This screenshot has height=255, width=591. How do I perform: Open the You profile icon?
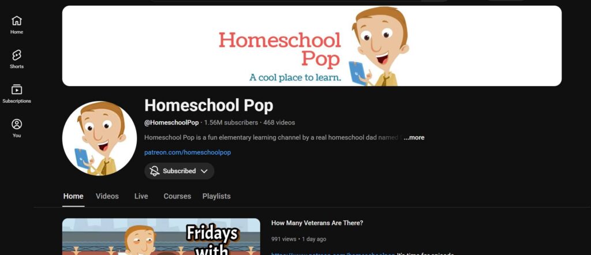click(x=17, y=124)
